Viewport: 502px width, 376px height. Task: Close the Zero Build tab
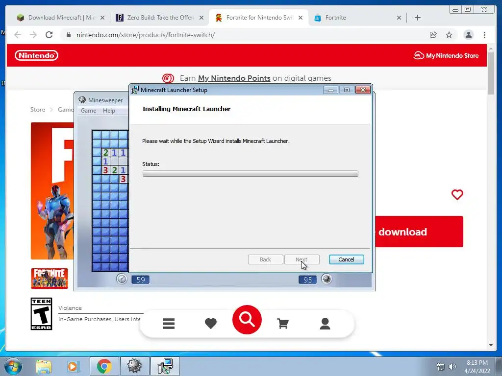201,18
